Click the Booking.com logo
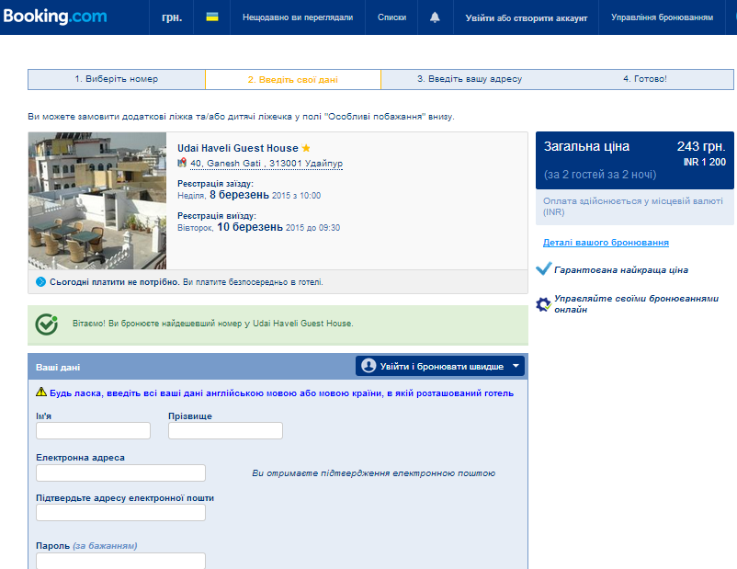 click(55, 17)
